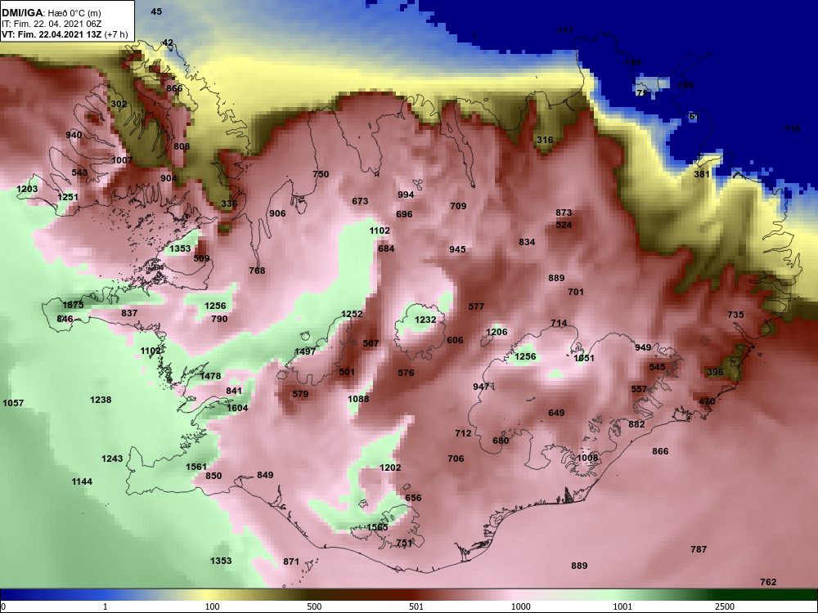Click the 1051 map value
Image resolution: width=818 pixels, height=613 pixels.
[x=584, y=358]
